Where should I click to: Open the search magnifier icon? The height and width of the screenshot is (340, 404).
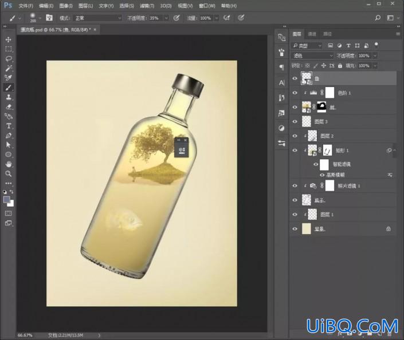378,18
